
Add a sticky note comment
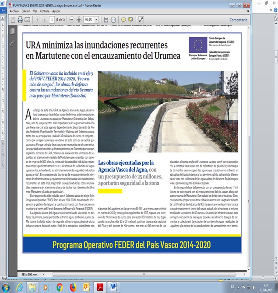pos(123,20)
